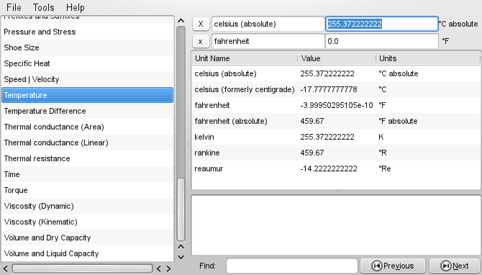Image resolution: width=482 pixels, height=275 pixels.
Task: Click the 0.0 value input field
Action: [382, 41]
